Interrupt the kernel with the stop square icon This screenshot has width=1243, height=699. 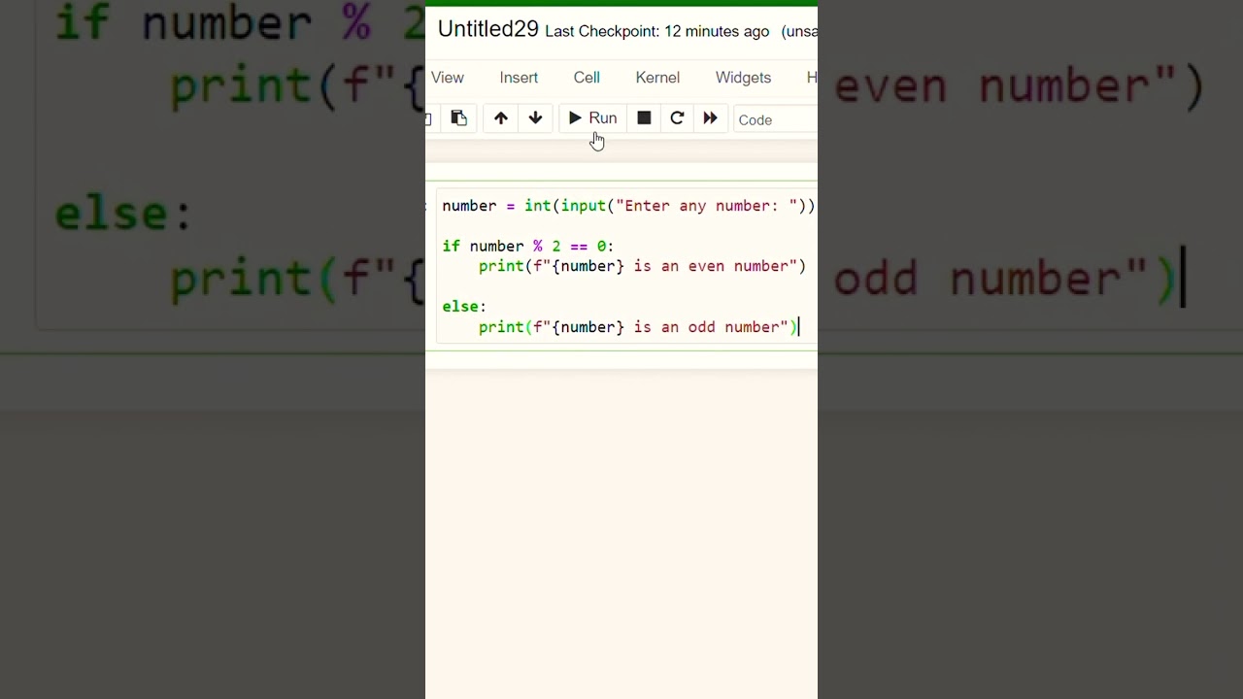click(644, 118)
